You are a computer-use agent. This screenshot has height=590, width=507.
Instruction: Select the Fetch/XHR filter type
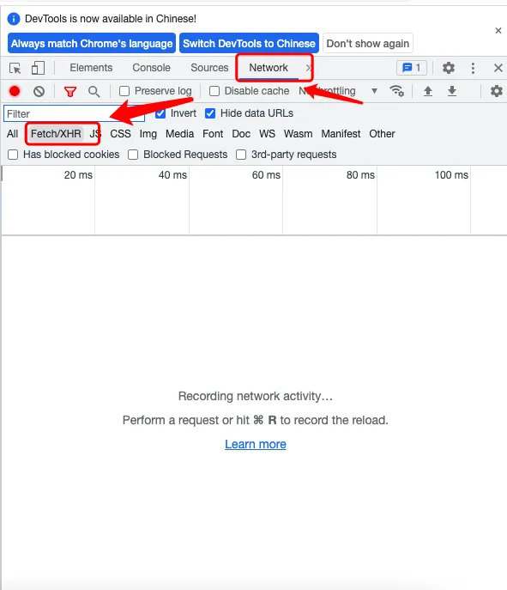(56, 134)
